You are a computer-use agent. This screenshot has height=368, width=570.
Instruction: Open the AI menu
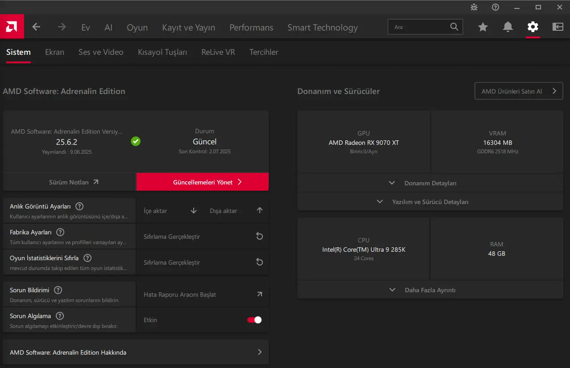click(108, 28)
